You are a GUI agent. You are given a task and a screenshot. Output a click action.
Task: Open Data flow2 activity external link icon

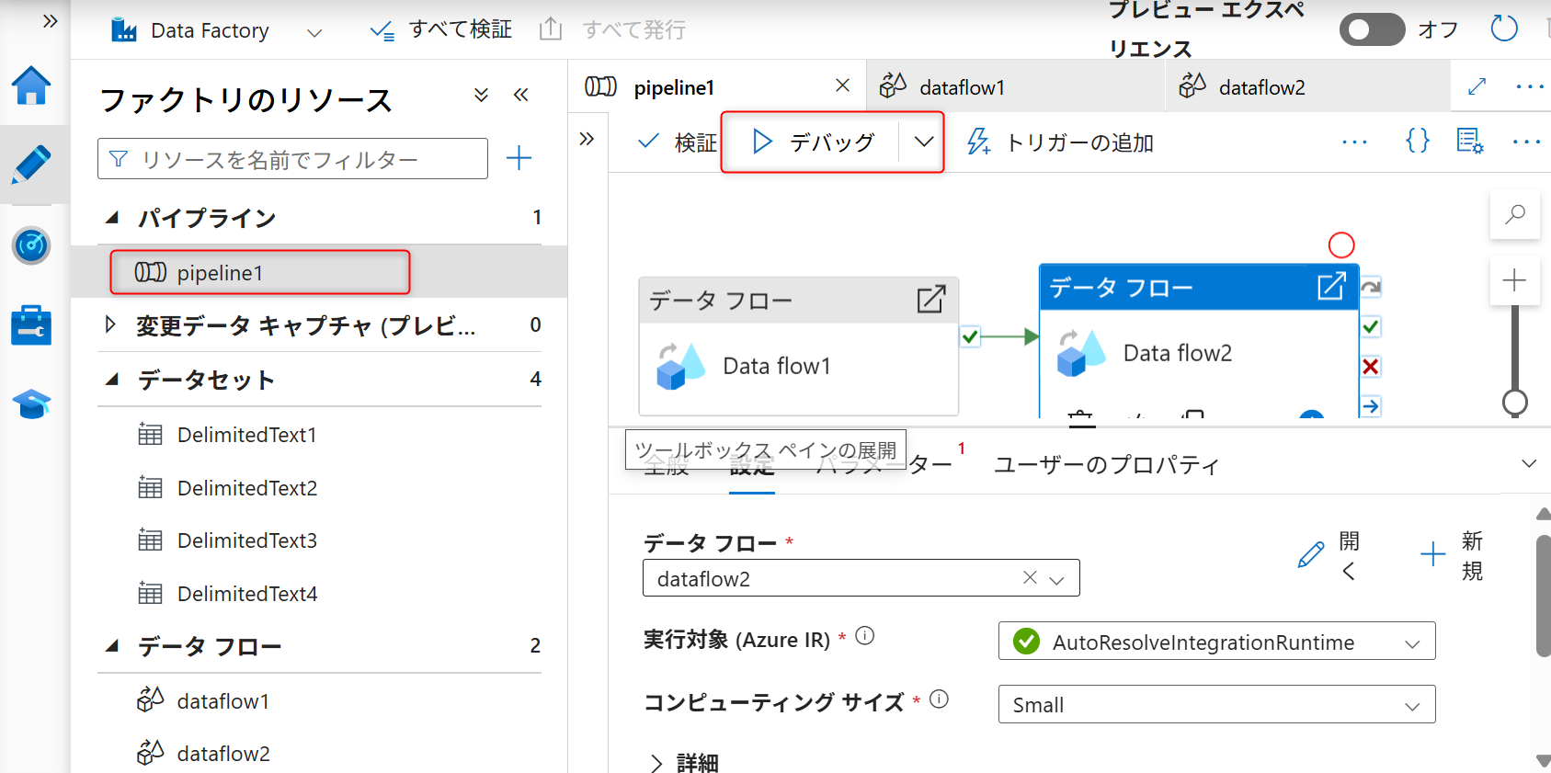coord(1331,286)
